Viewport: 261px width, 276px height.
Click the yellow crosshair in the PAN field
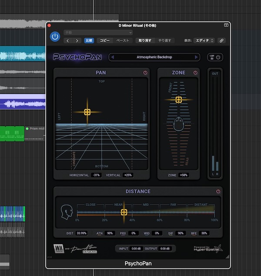[87, 112]
